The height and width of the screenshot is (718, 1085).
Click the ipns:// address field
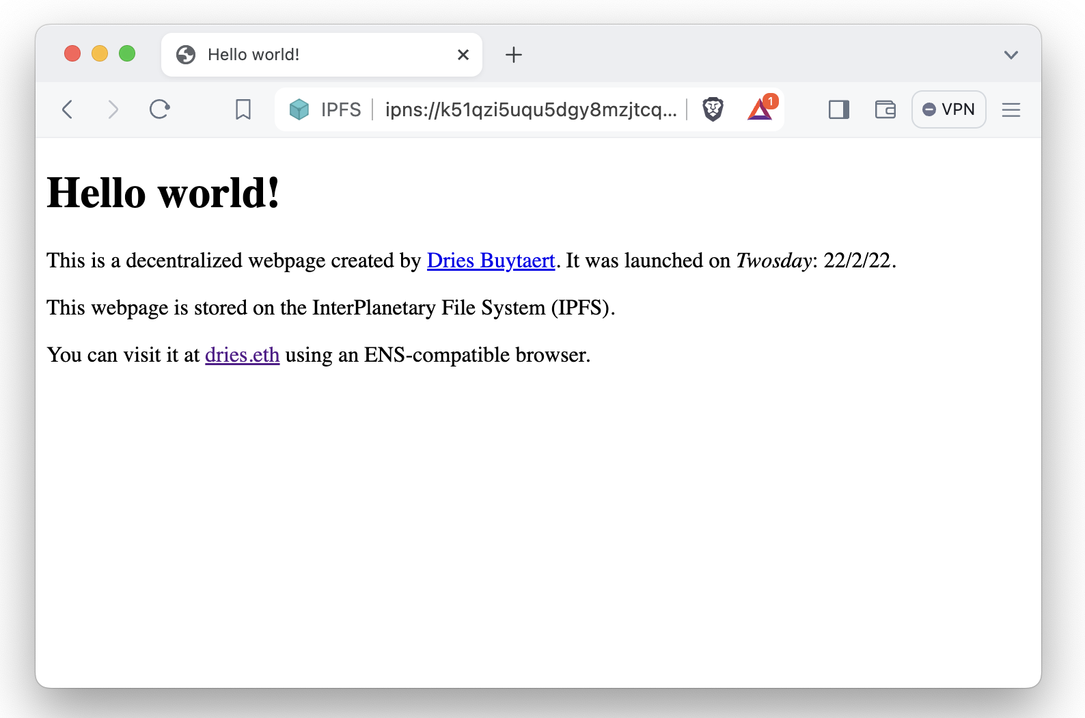(x=531, y=109)
